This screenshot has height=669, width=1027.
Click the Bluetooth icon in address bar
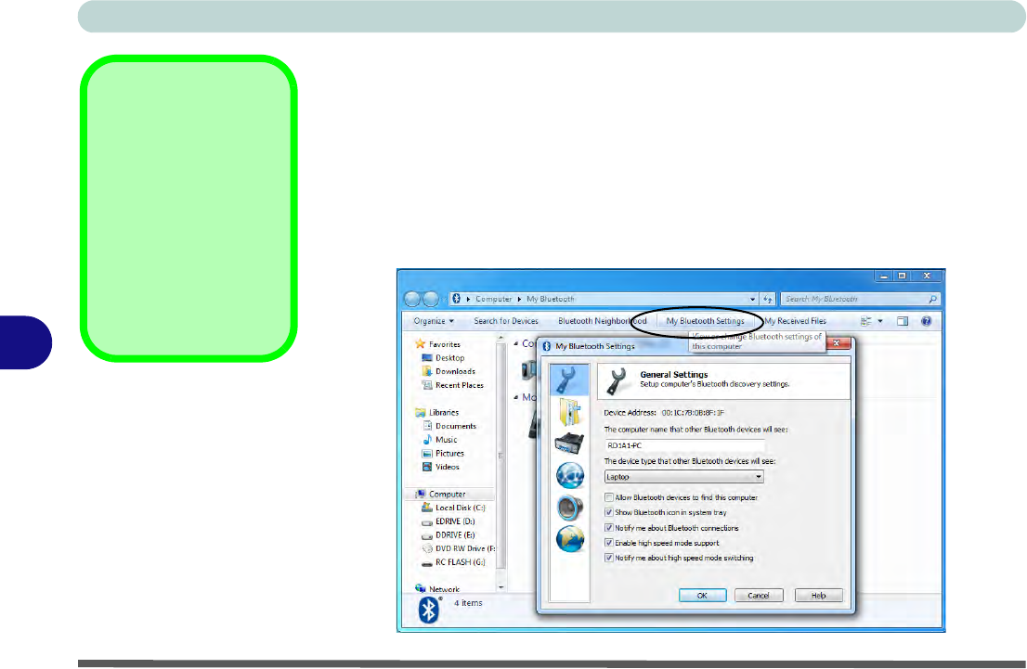coord(457,299)
